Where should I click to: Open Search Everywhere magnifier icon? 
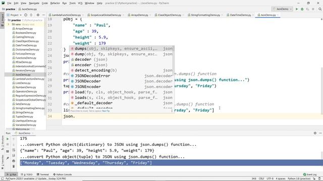click(320, 9)
